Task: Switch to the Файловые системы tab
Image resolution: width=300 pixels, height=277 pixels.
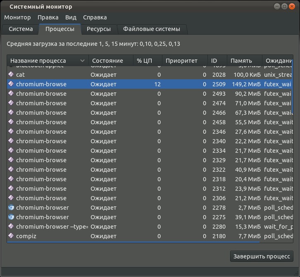Action: pyautogui.click(x=152, y=29)
